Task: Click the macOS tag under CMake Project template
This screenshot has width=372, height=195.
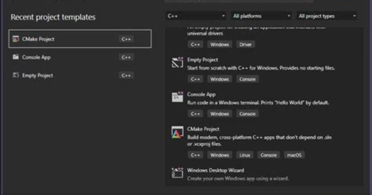Action: tap(294, 155)
